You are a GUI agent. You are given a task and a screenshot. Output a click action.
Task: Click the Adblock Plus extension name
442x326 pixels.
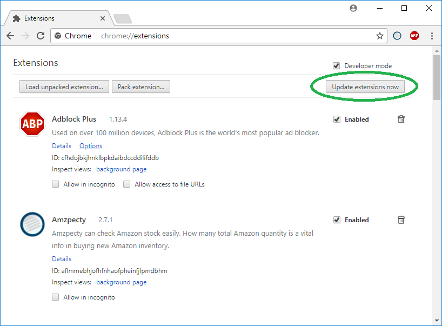(74, 119)
